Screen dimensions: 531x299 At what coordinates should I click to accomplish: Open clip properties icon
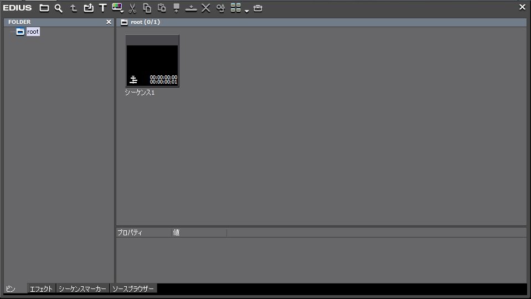point(220,8)
